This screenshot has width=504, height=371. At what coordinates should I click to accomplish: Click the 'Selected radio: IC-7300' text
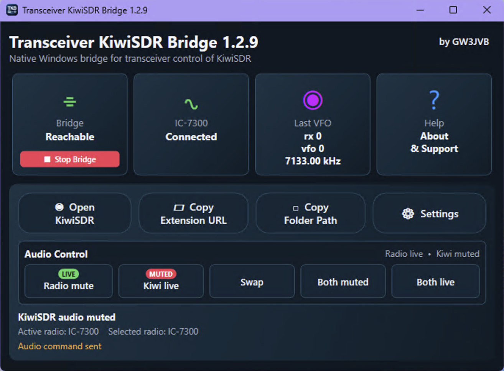[x=153, y=332]
